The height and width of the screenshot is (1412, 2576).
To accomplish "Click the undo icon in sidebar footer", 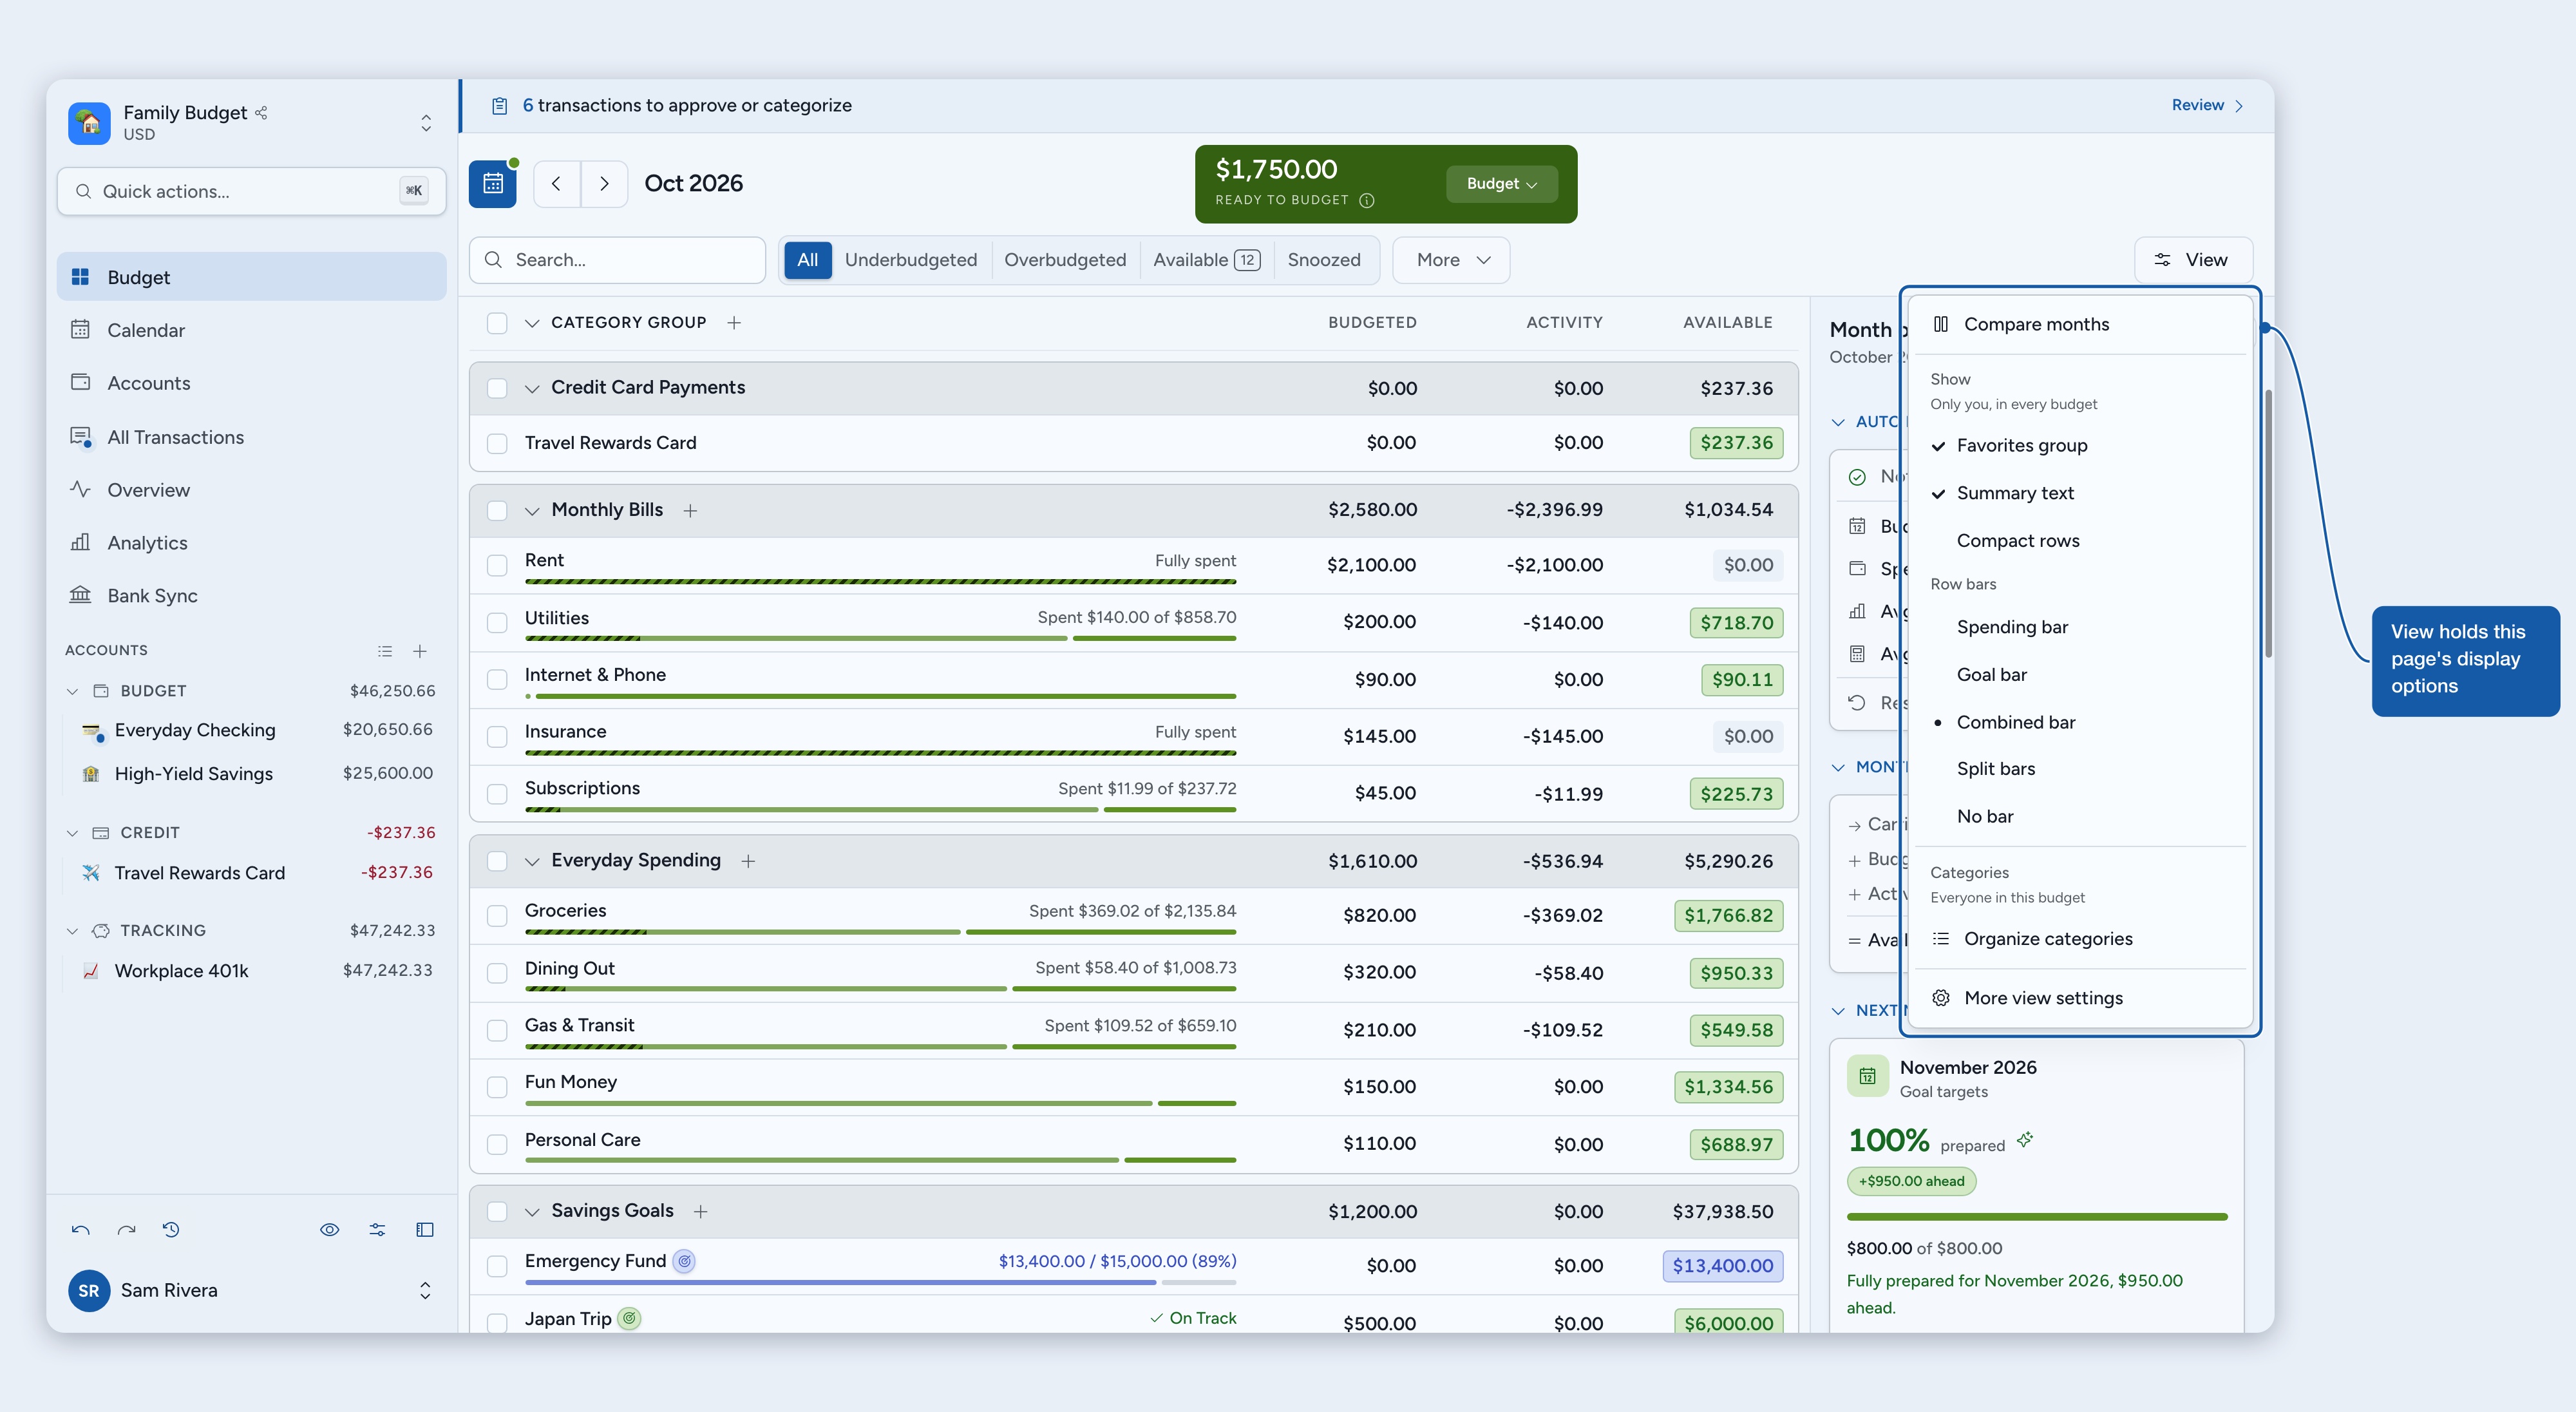I will pos(80,1230).
